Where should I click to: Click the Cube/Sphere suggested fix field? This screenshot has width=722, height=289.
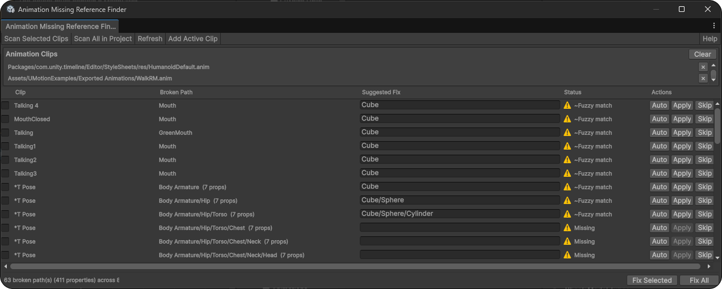[460, 200]
